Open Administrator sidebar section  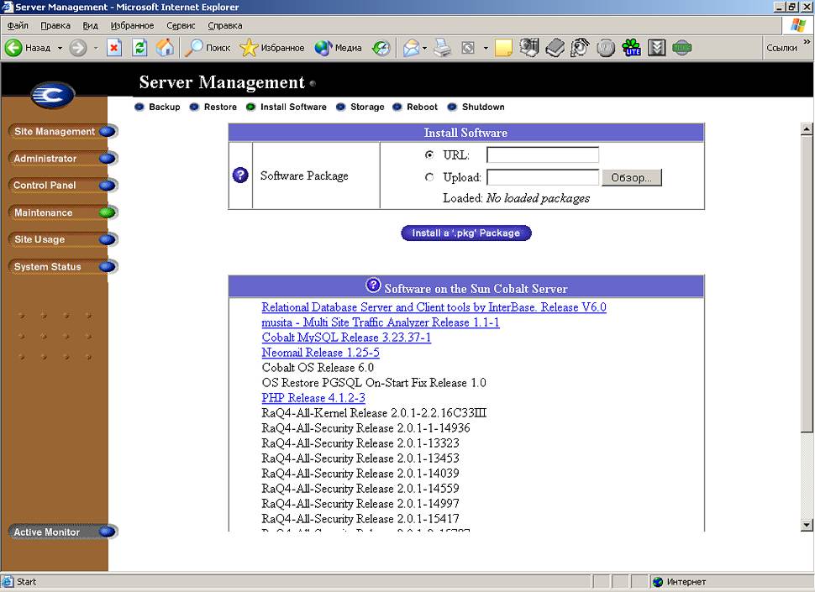click(x=63, y=159)
